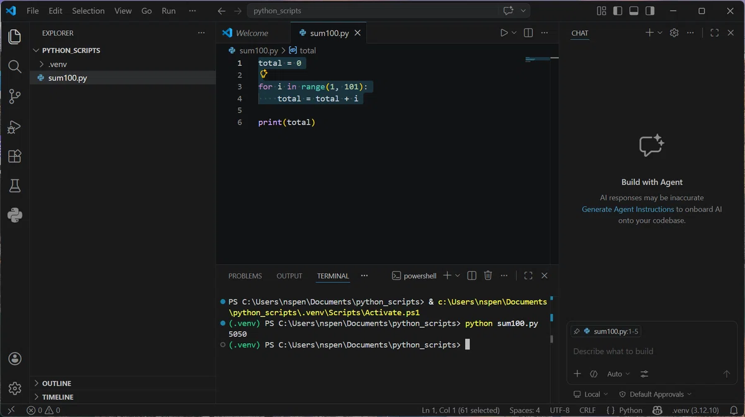Open the File menu
The image size is (745, 417).
[x=33, y=11]
